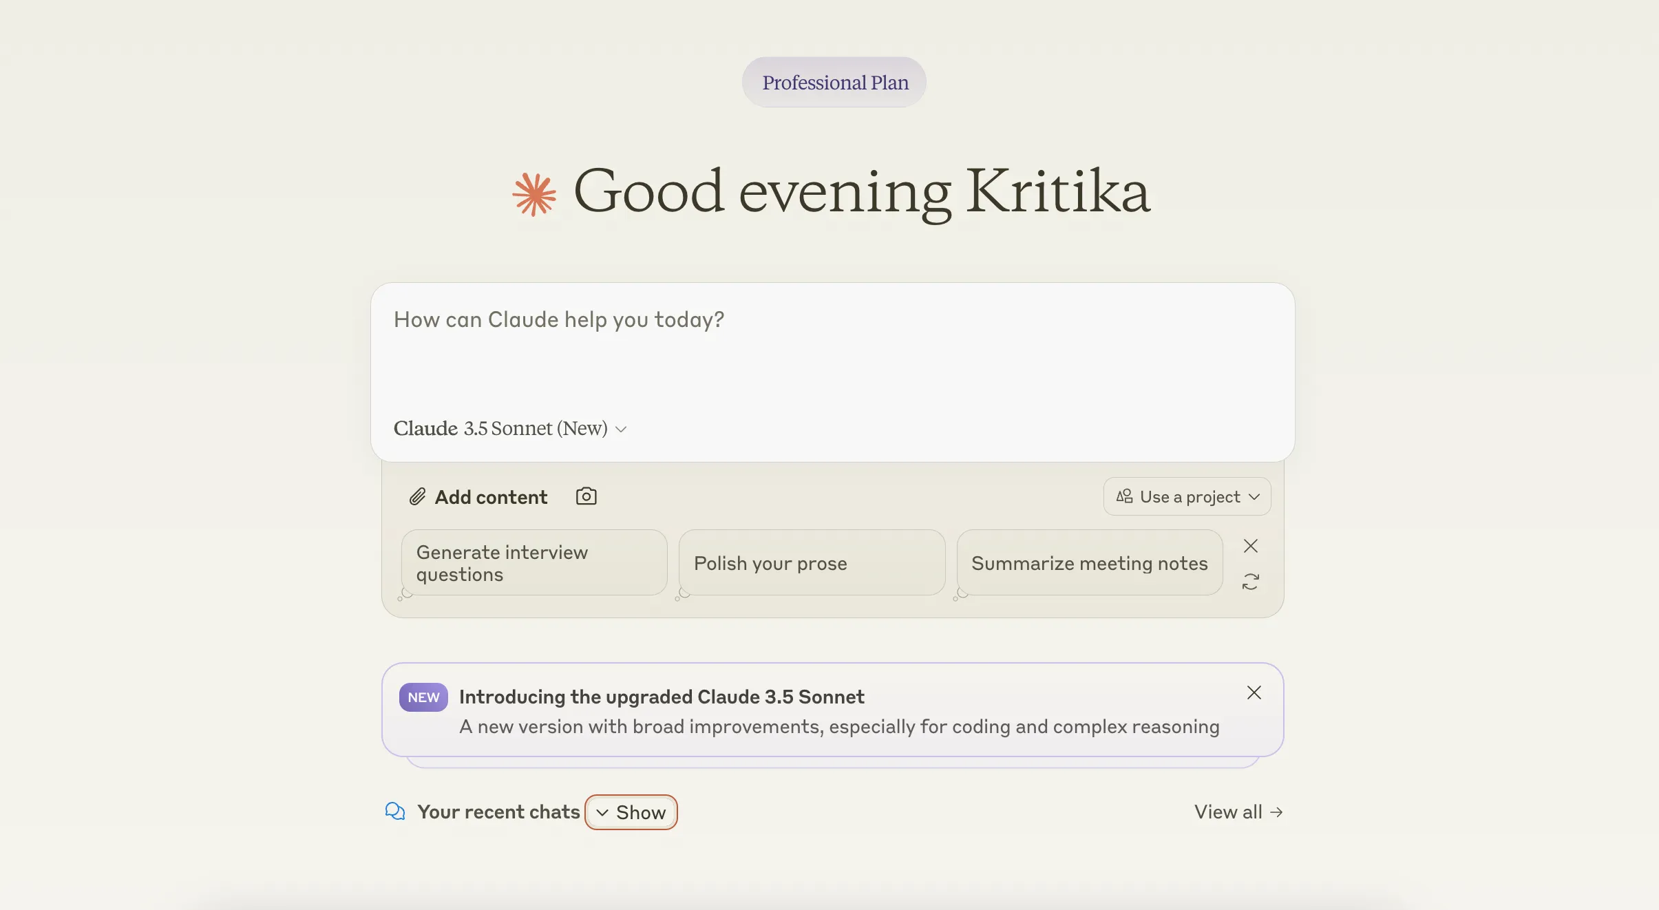Screen dimensions: 1659x910
Task: Open the View all chats link
Action: pyautogui.click(x=1238, y=812)
